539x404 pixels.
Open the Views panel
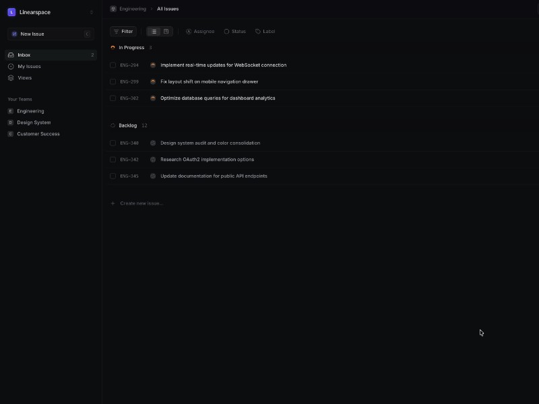(x=24, y=77)
